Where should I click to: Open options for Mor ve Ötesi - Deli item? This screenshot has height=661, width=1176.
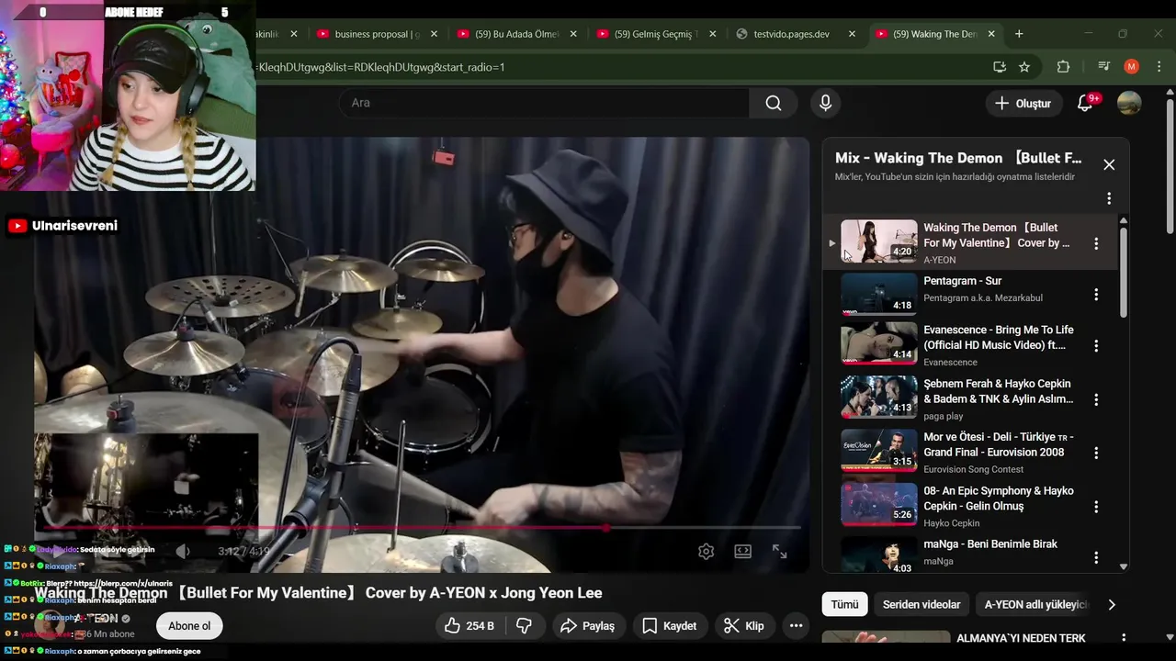click(x=1096, y=453)
